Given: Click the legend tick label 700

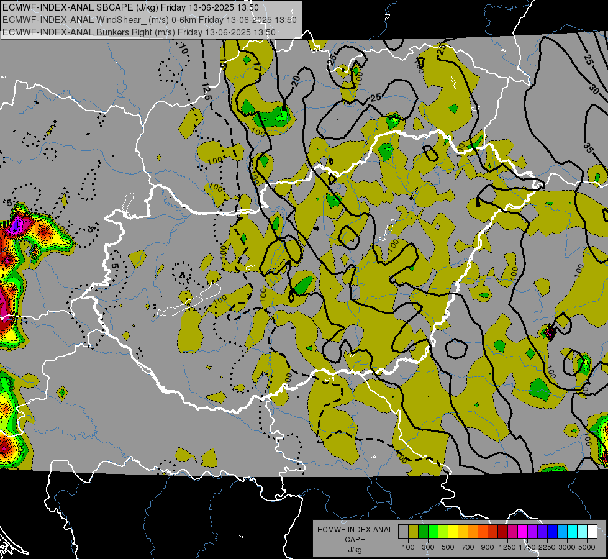Looking at the screenshot, I should (x=468, y=547).
